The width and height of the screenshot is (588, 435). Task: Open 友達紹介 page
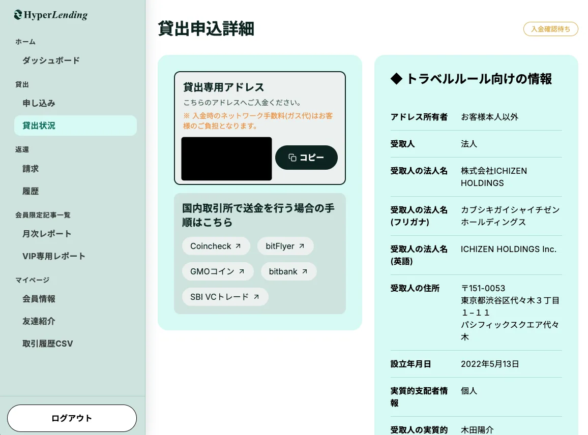(x=39, y=322)
